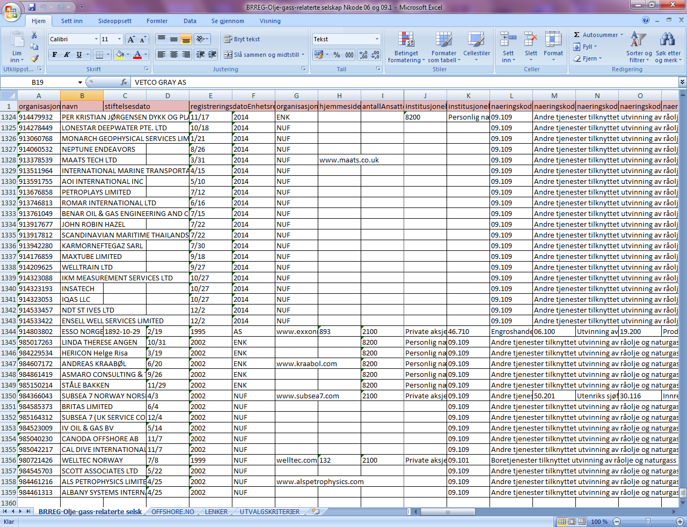The width and height of the screenshot is (687, 527).
Task: Open the font size 11 dropdown
Action: pyautogui.click(x=119, y=39)
